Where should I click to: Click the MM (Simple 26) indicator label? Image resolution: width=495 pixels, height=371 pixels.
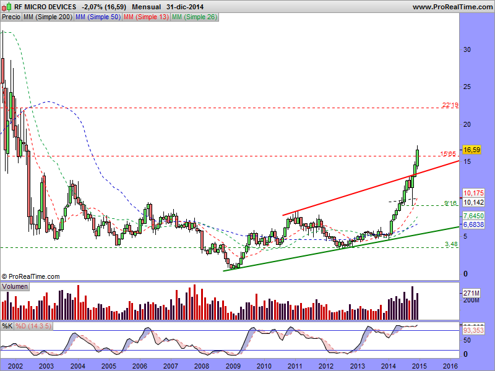tap(195, 17)
